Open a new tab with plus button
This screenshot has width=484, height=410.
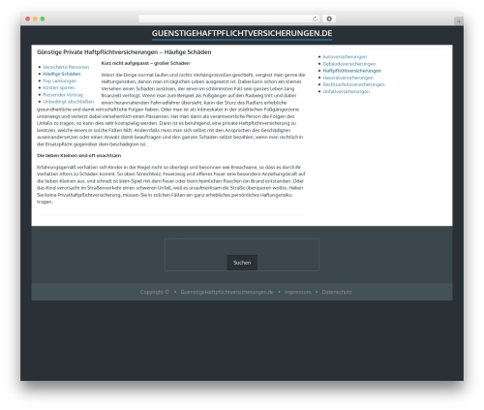pos(459,21)
